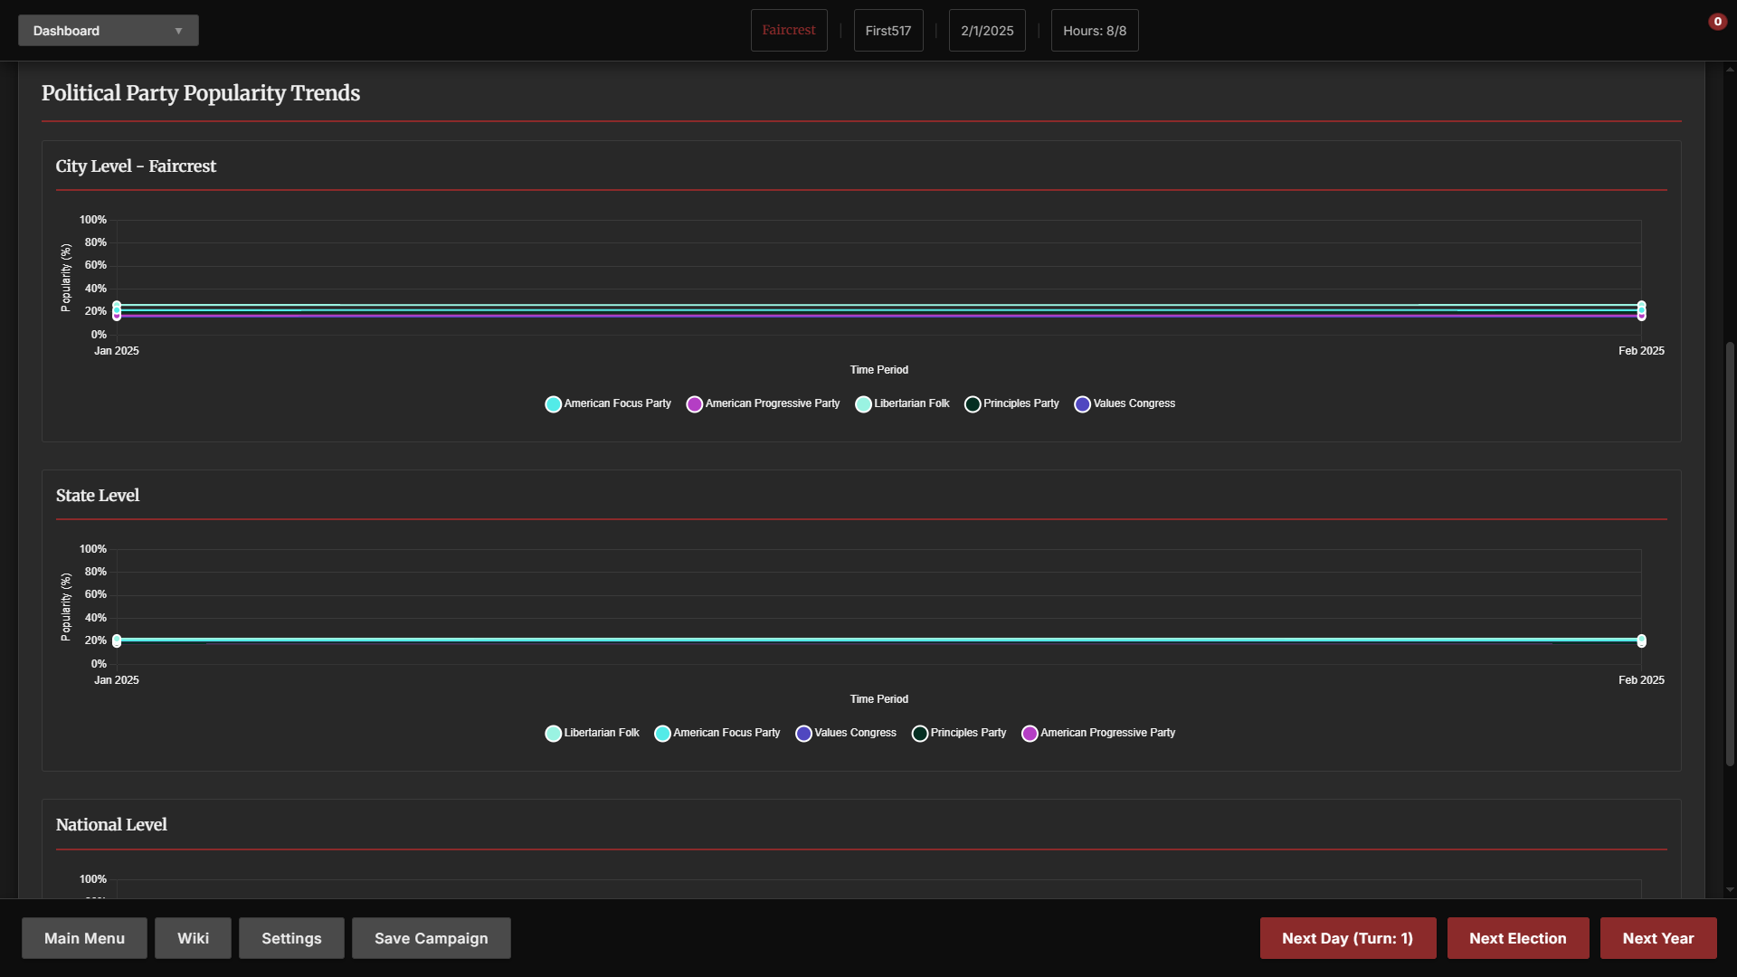Click Principles Party marker in state legend

(920, 734)
